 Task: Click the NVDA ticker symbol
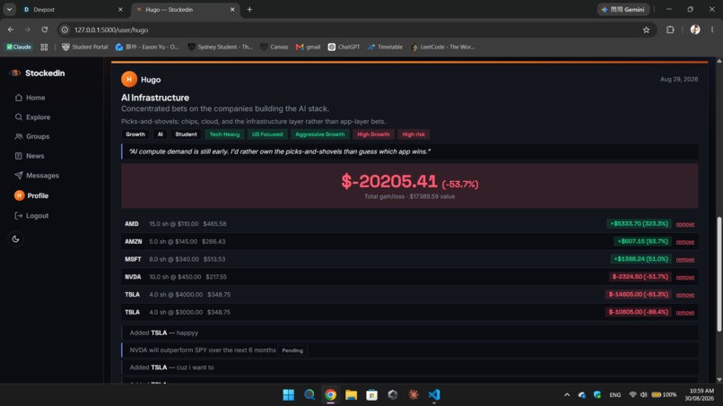click(133, 277)
